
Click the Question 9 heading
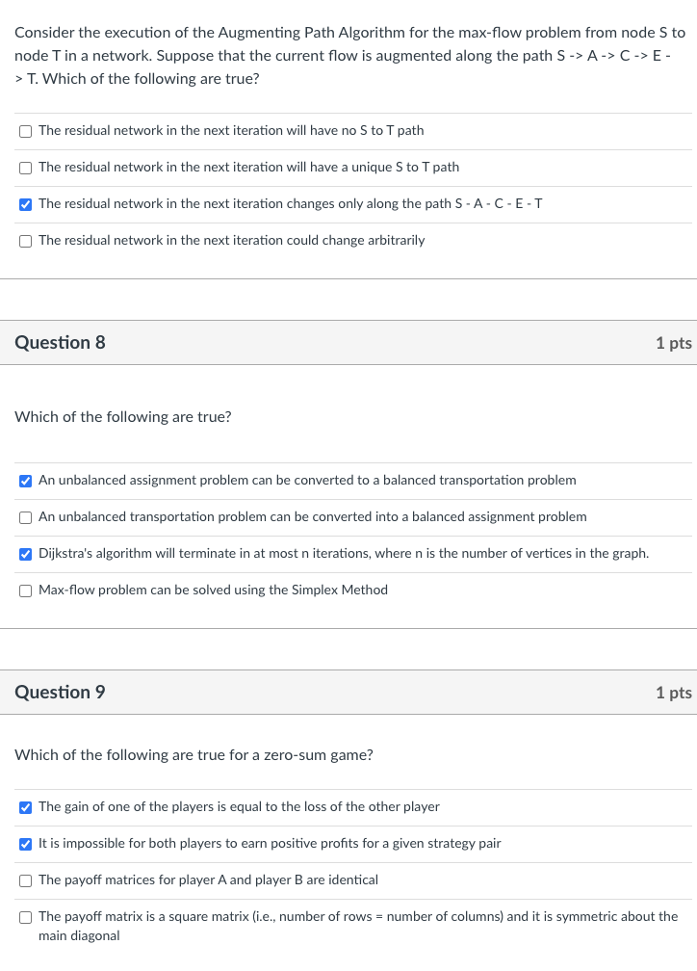(x=60, y=692)
